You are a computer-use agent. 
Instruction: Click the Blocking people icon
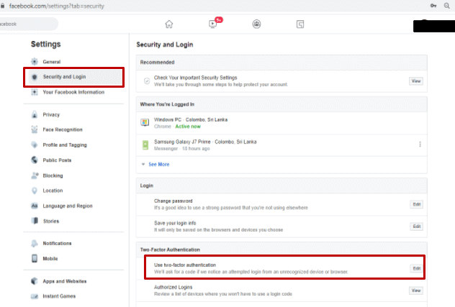[35, 175]
